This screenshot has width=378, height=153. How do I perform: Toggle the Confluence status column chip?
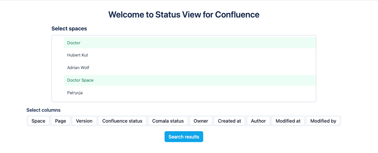[122, 121]
